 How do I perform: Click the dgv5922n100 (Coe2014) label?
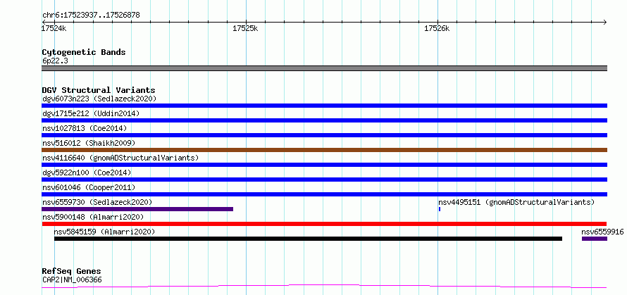[87, 172]
